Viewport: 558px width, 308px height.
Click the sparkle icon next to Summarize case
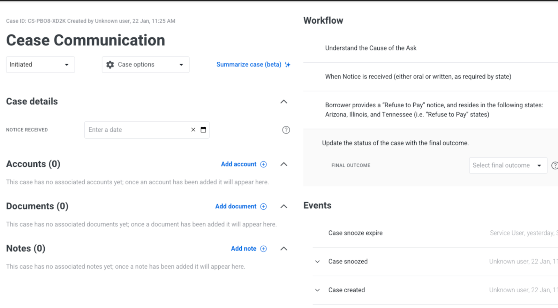[288, 64]
